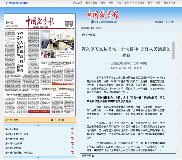
Task: Click the classroom photo on front page thumbnail
Action: pos(57,40)
